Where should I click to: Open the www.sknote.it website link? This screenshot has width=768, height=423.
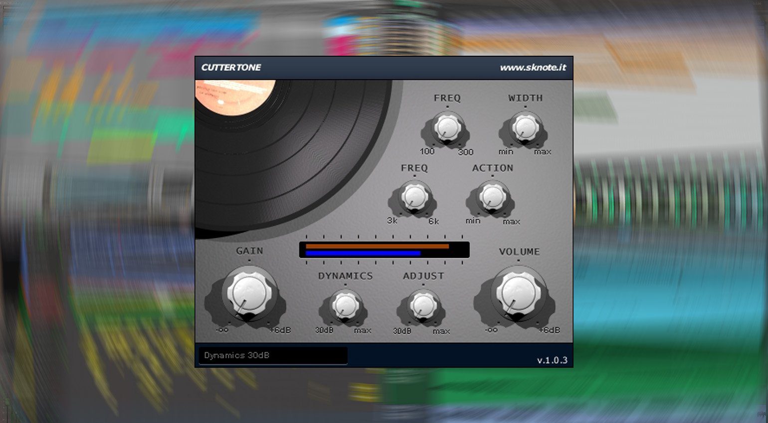pyautogui.click(x=533, y=68)
